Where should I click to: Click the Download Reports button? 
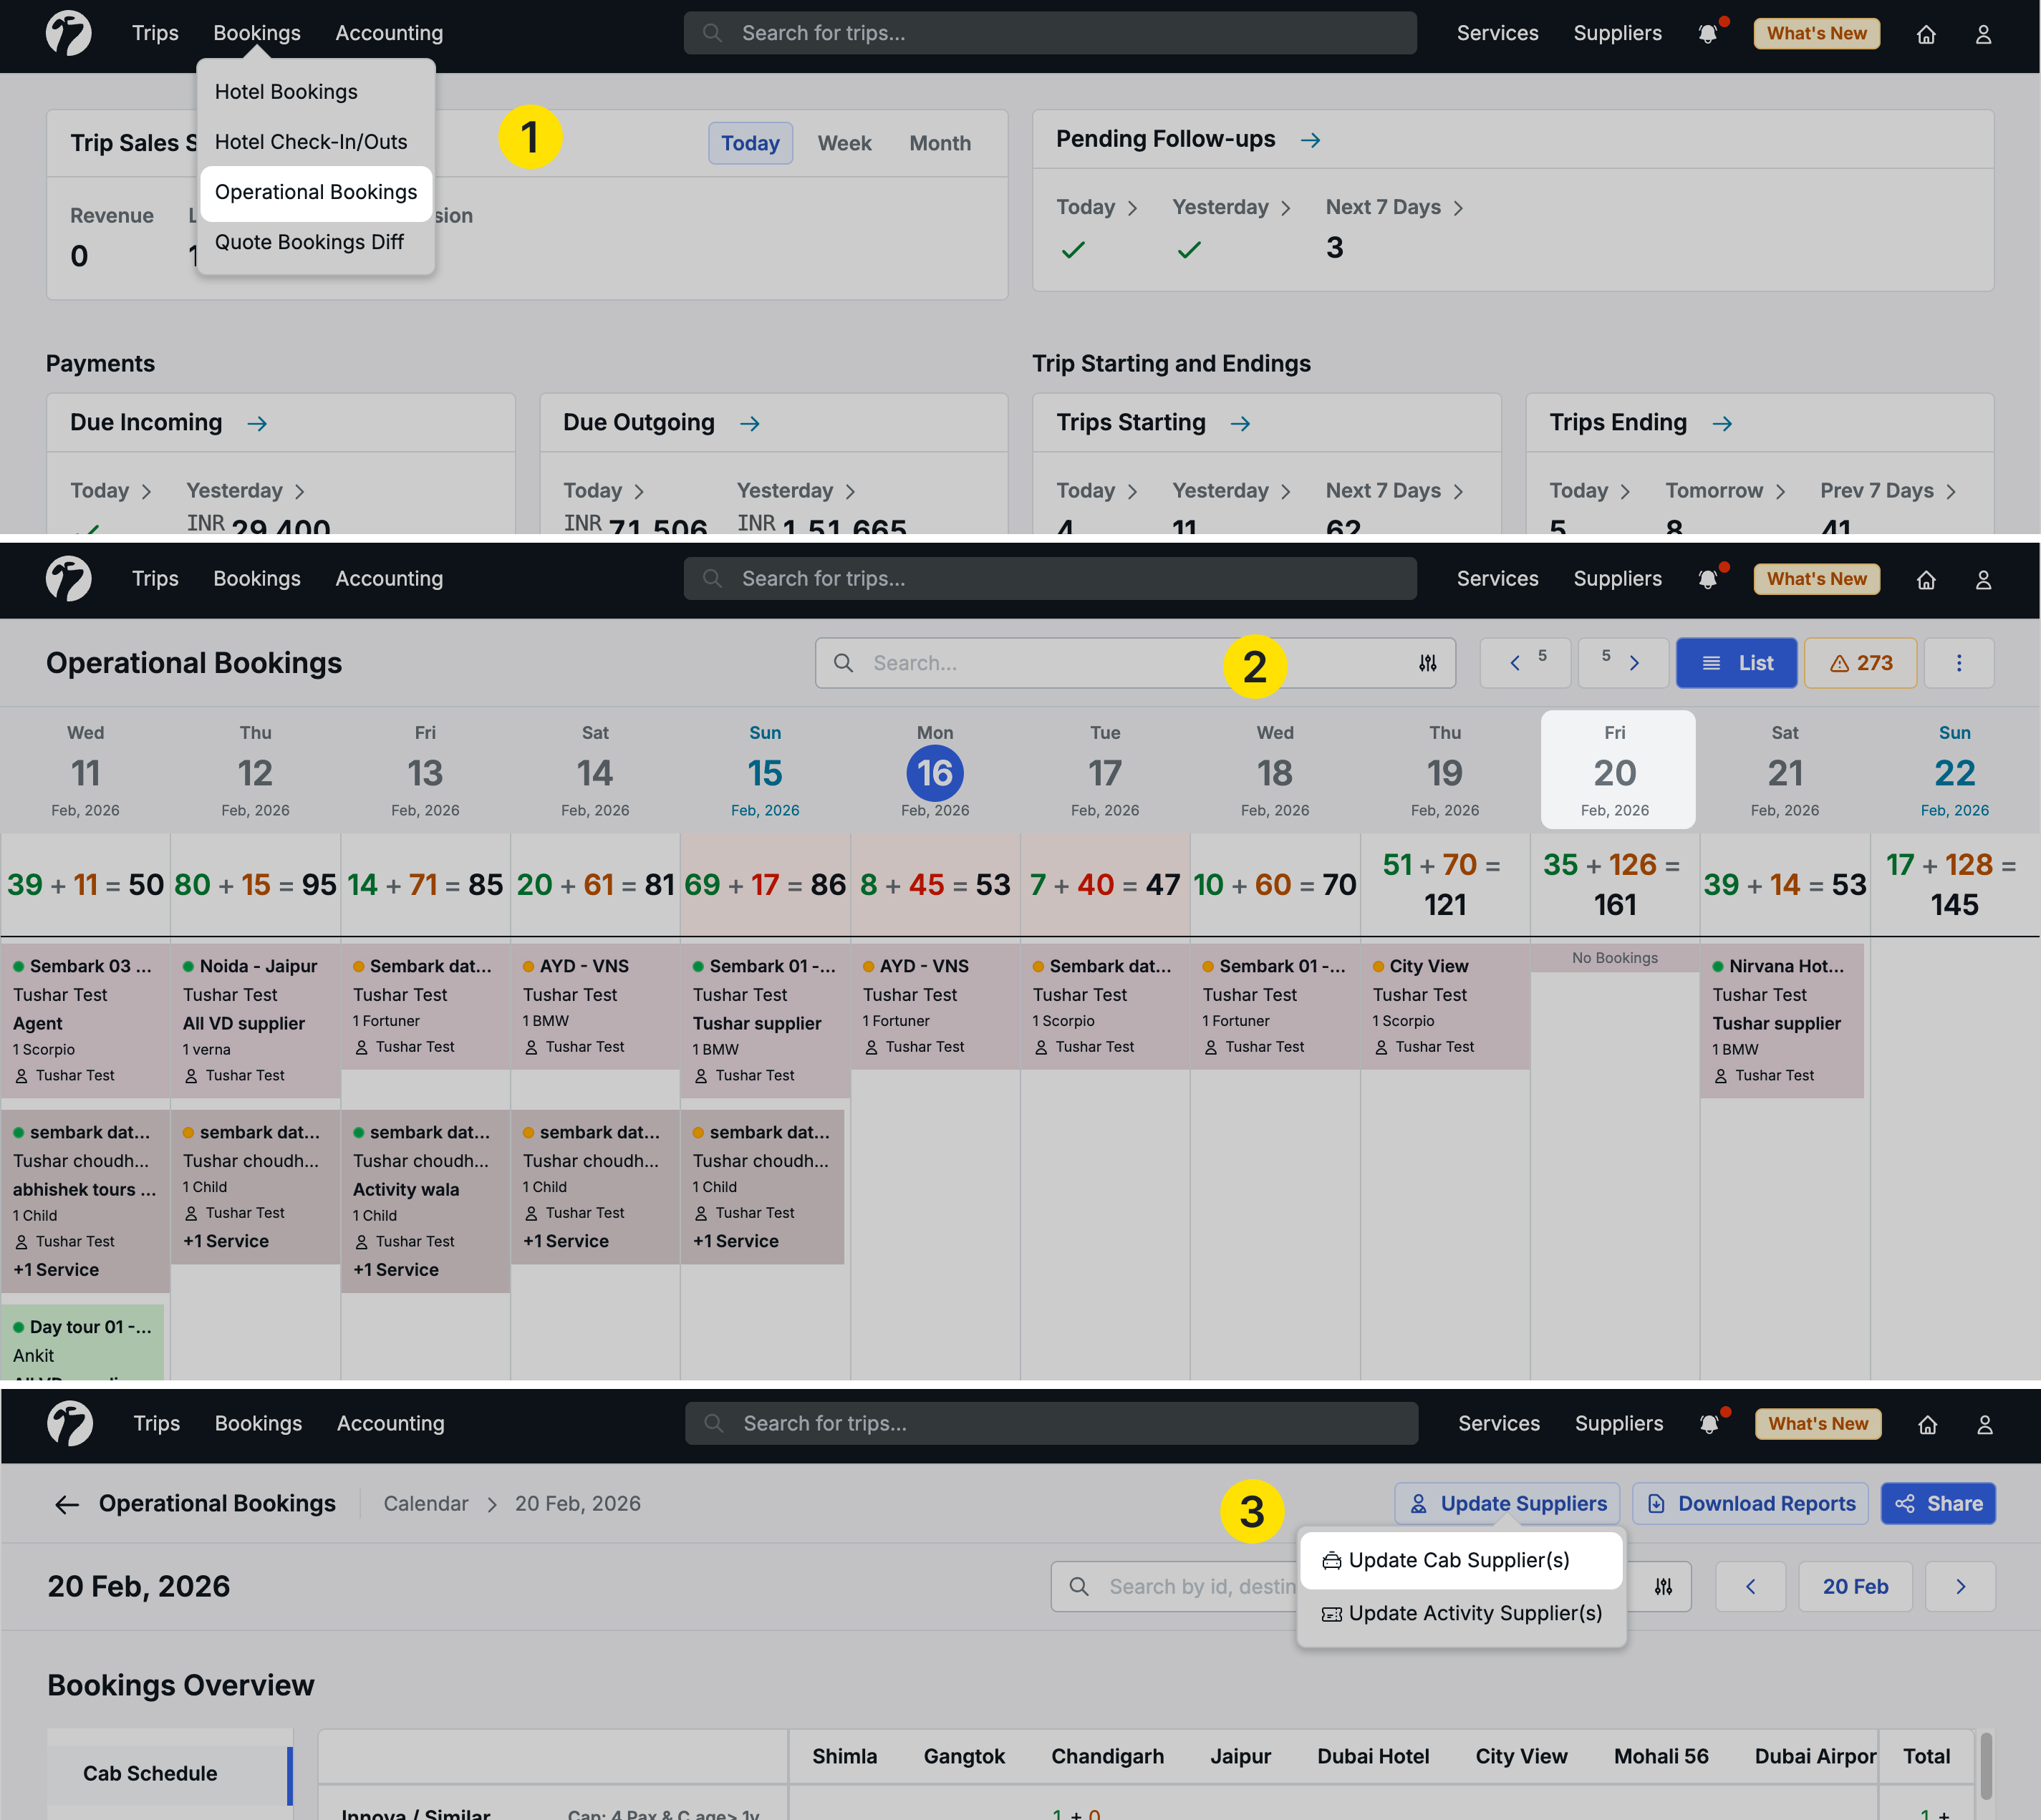1750,1504
